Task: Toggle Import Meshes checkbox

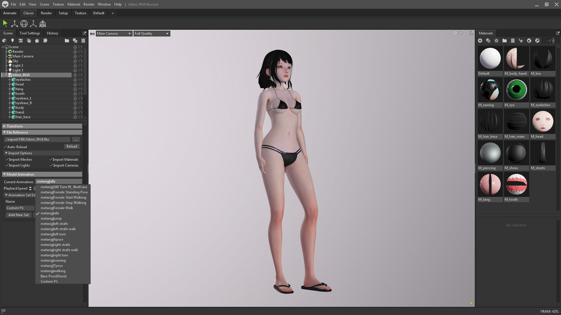Action: tap(7, 160)
